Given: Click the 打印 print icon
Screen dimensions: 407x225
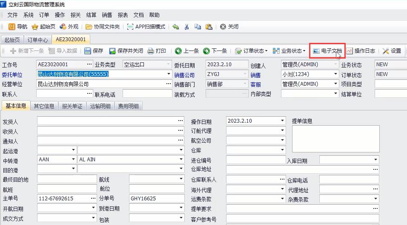Looking at the screenshot, I should 151,51.
